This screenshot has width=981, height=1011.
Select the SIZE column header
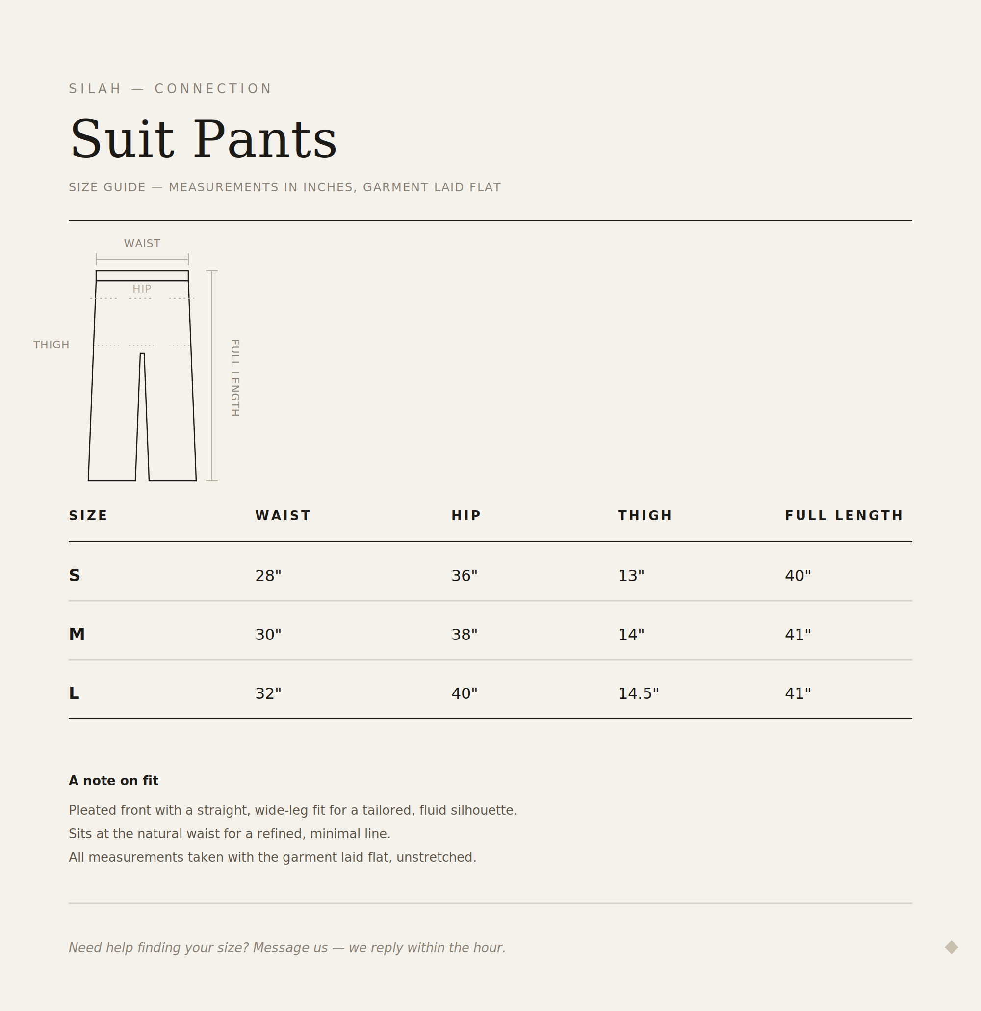click(x=88, y=516)
